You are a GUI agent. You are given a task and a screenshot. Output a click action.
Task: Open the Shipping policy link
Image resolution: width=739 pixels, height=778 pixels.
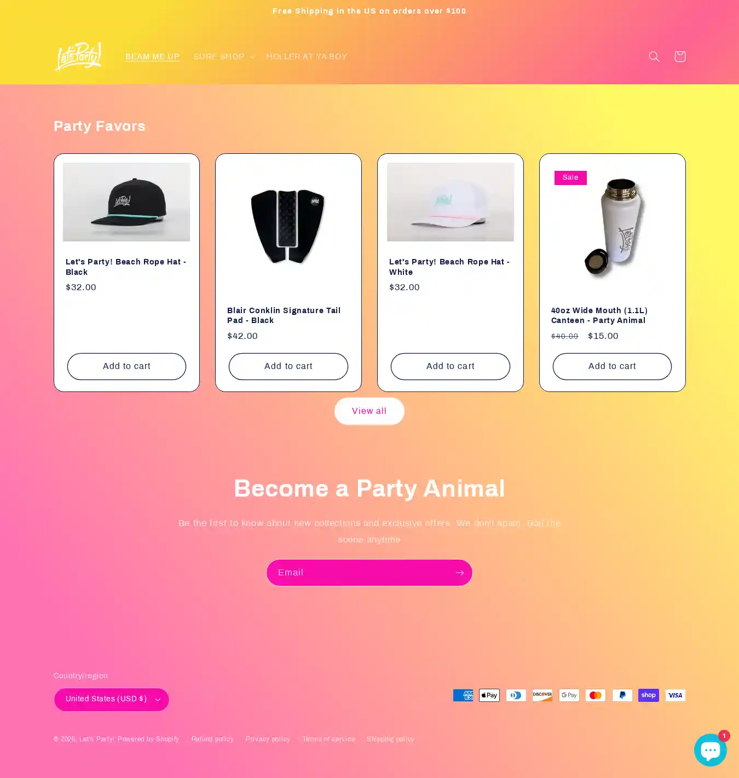point(390,739)
